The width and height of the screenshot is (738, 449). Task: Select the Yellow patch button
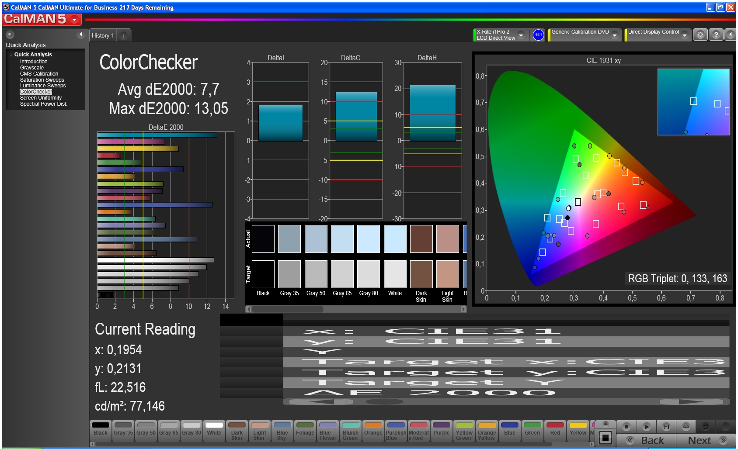tap(578, 431)
